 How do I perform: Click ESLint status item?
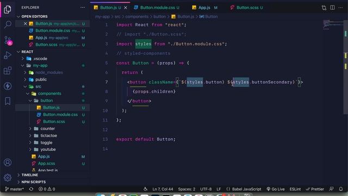295,189
